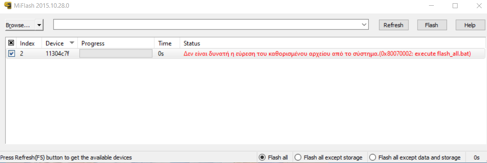
Task: Open Help
Action: (470, 25)
